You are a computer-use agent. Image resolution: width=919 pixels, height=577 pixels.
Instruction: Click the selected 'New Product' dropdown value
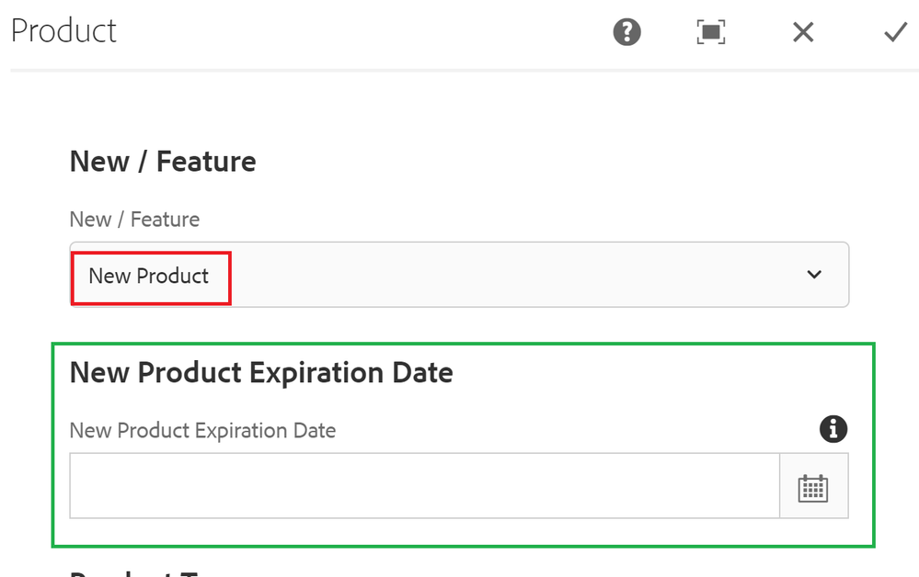pos(149,276)
